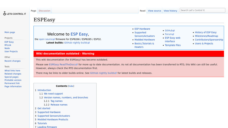Jump to Tutorials in contents

tap(42, 123)
